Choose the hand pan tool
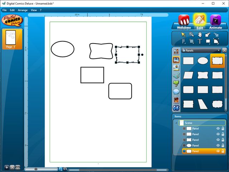 (x=200, y=35)
